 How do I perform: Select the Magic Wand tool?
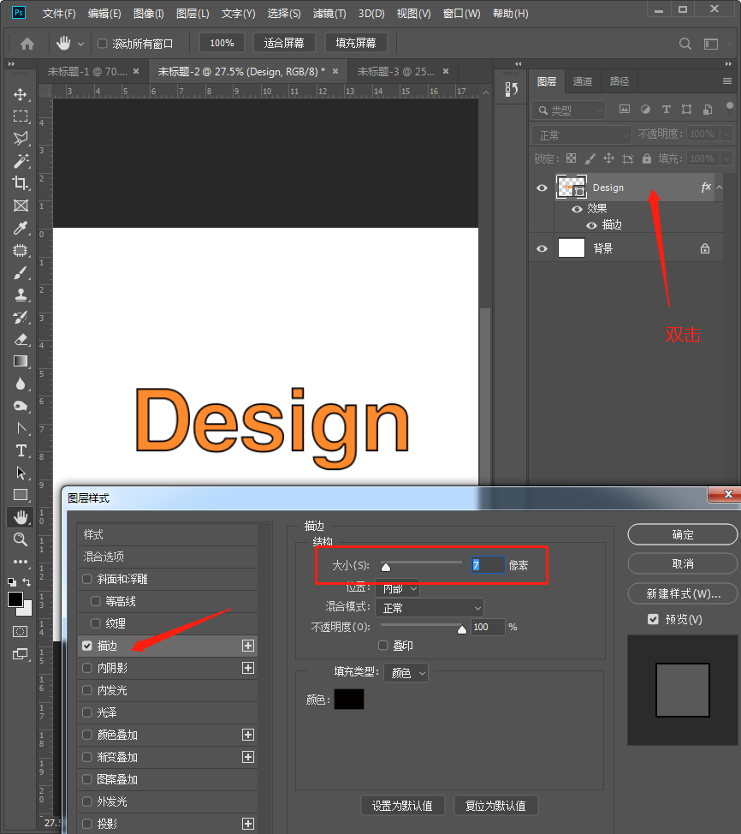click(x=21, y=161)
